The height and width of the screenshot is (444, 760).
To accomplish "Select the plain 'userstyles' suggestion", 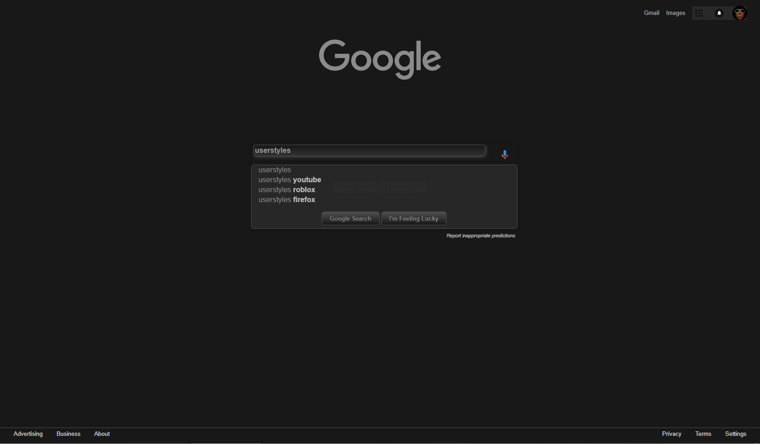I will [384, 170].
